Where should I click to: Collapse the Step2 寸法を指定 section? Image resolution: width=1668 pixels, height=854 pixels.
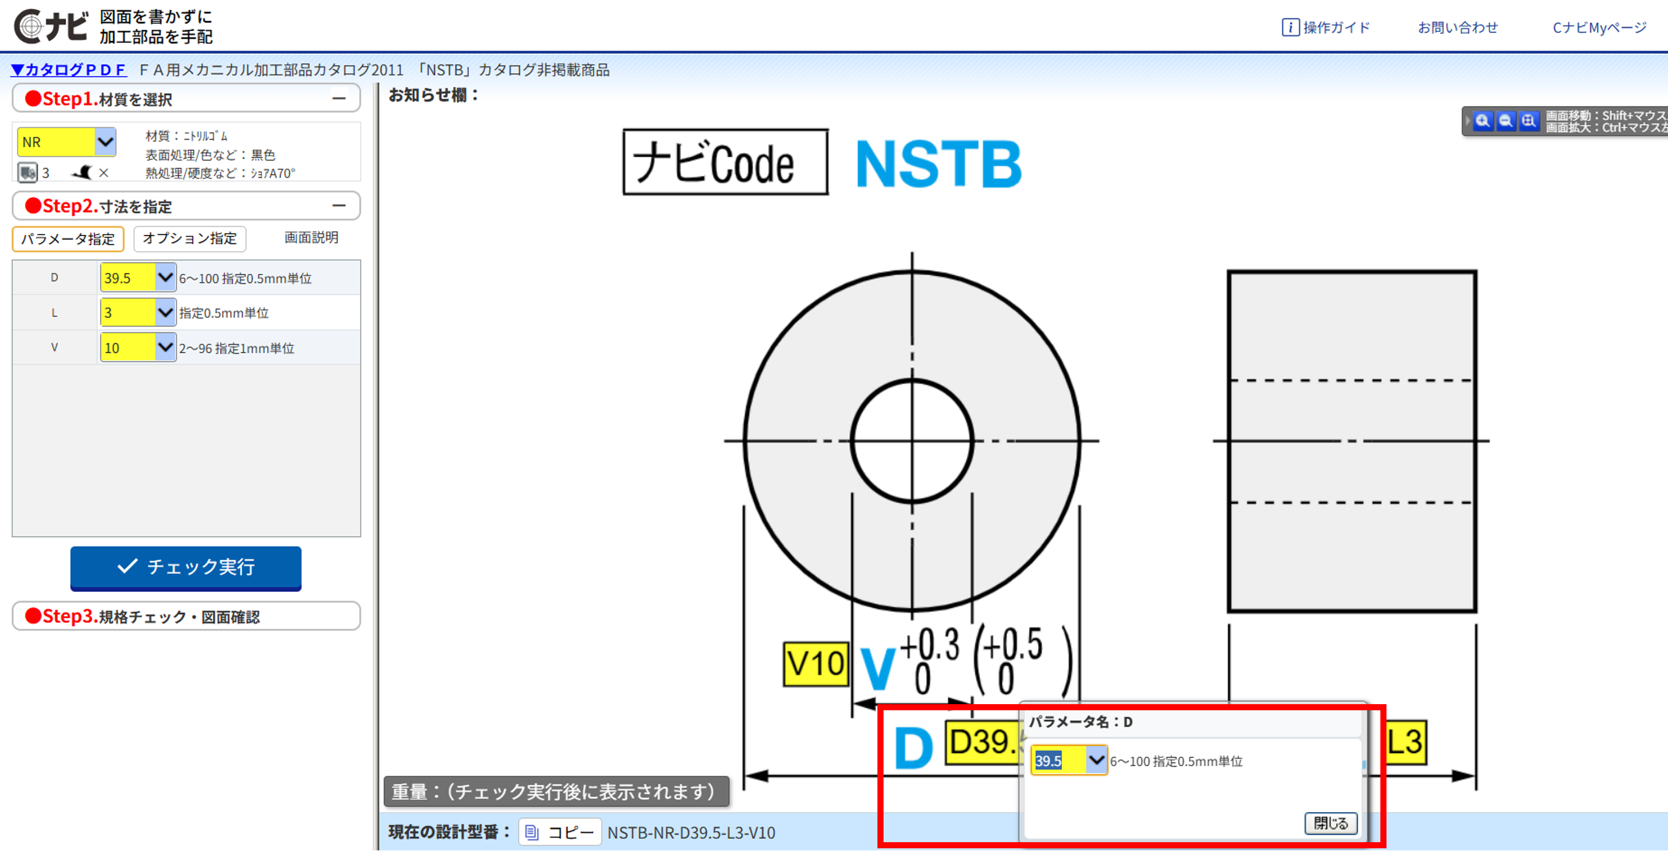[x=339, y=206]
